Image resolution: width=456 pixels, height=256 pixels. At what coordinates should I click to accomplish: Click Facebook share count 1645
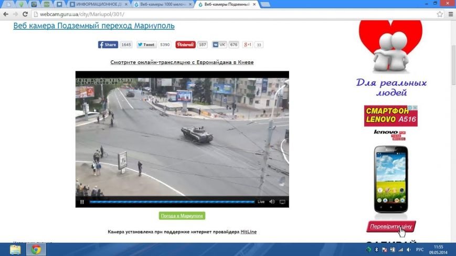(126, 45)
